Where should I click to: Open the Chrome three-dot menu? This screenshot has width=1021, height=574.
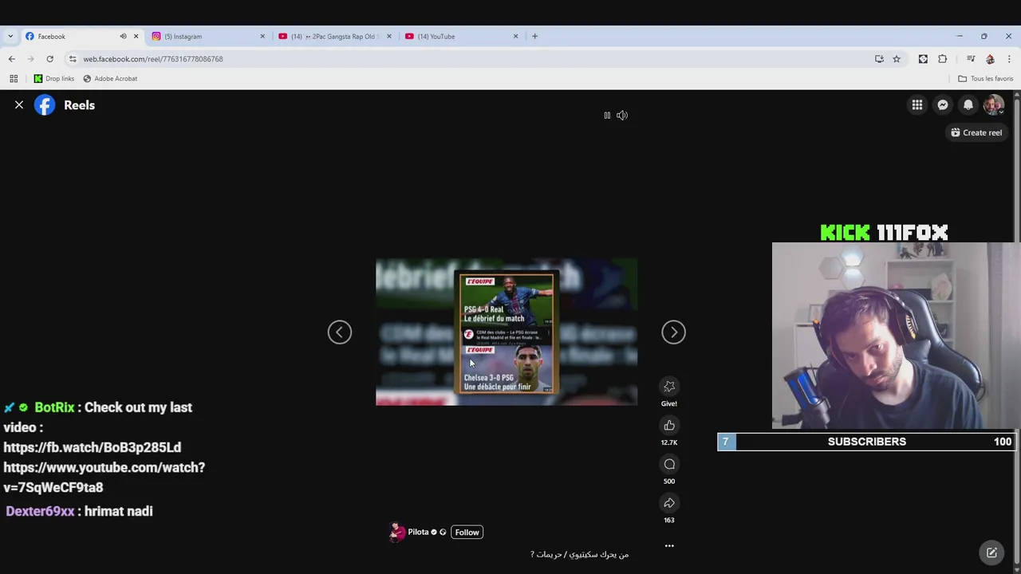(x=1009, y=59)
